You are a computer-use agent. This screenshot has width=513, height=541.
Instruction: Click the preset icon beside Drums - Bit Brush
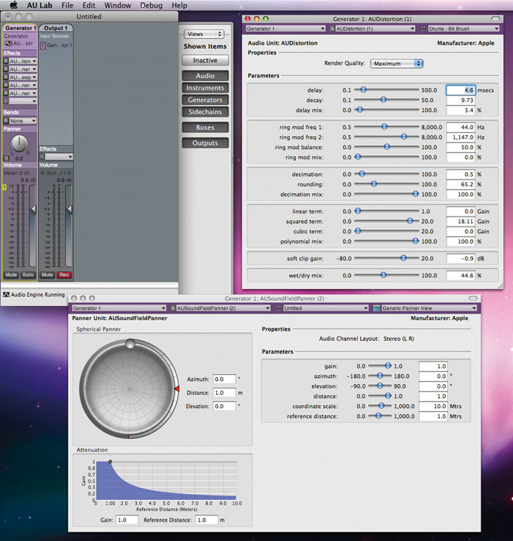pyautogui.click(x=423, y=29)
